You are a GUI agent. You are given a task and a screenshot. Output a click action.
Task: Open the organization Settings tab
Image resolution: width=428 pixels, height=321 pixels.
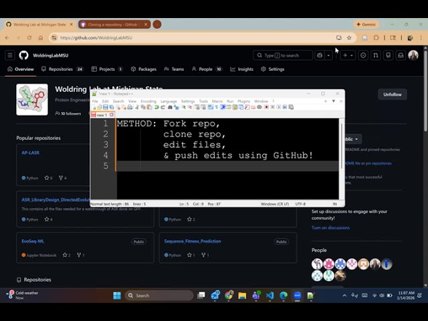click(x=273, y=69)
